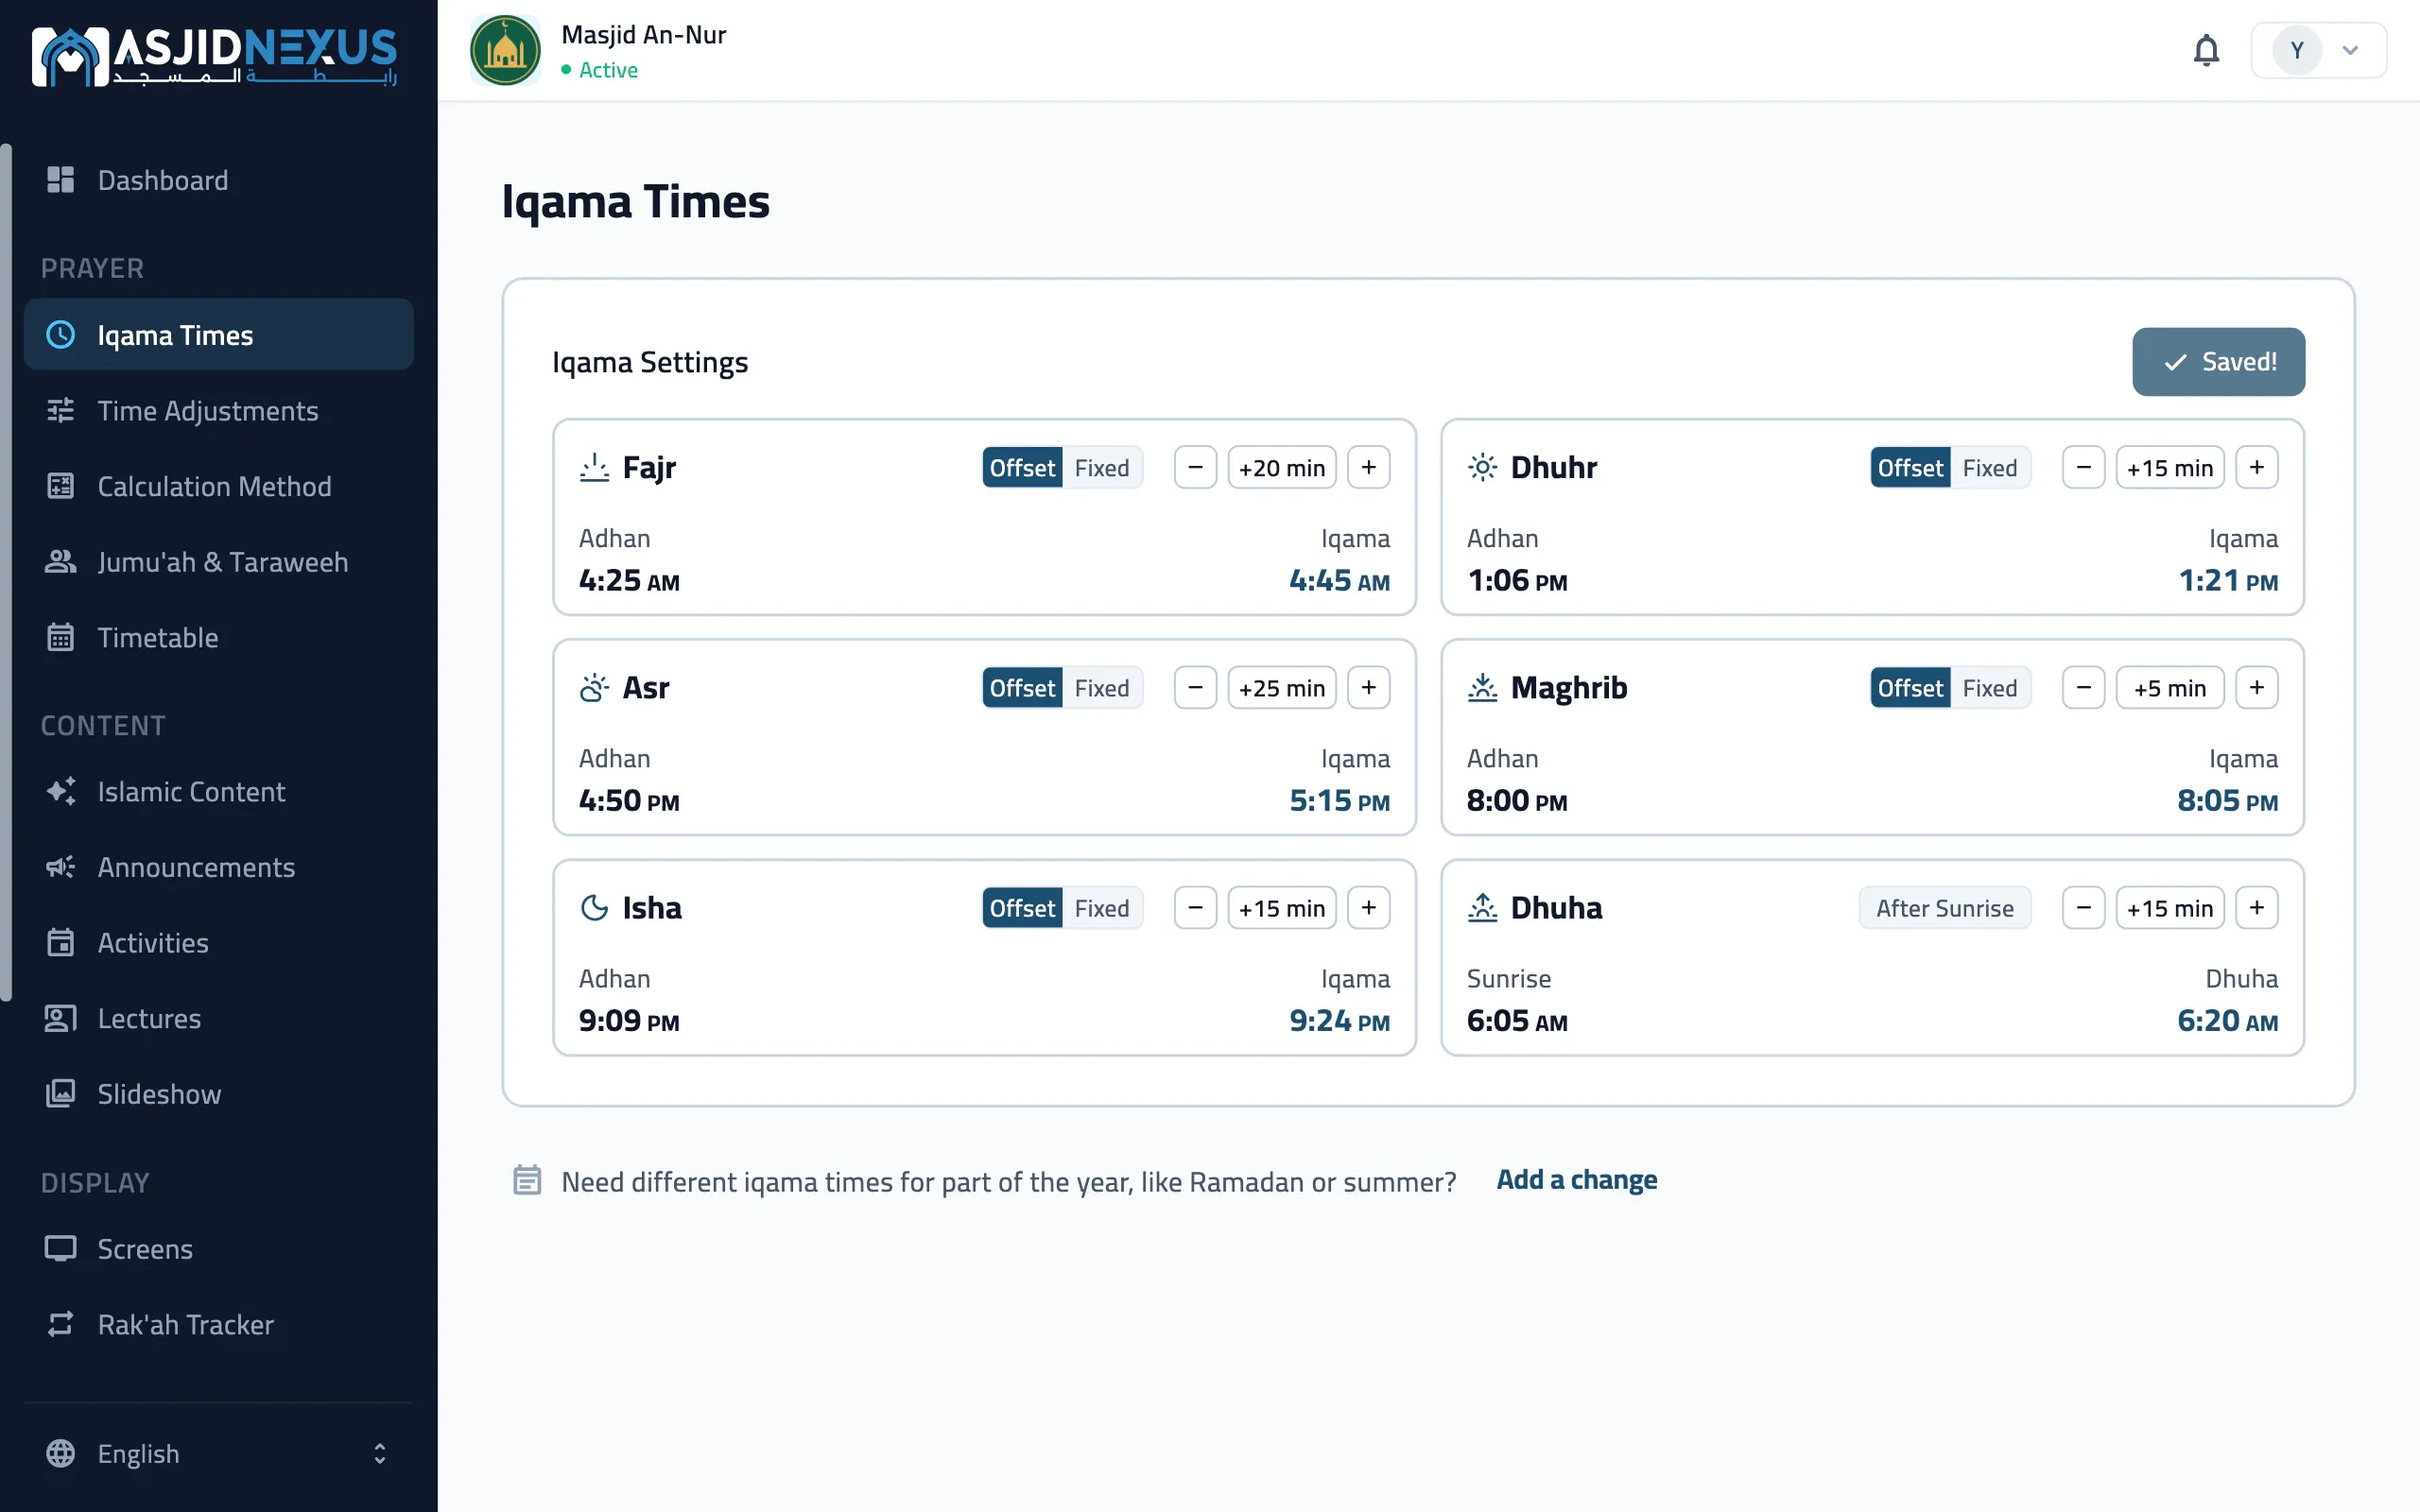Screen dimensions: 2420x1512
Task: Click the Fajr +20 min value field
Action: [x=1282, y=467]
